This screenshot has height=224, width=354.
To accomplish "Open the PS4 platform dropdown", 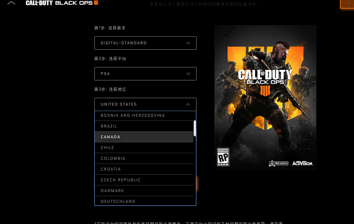I will 145,74.
